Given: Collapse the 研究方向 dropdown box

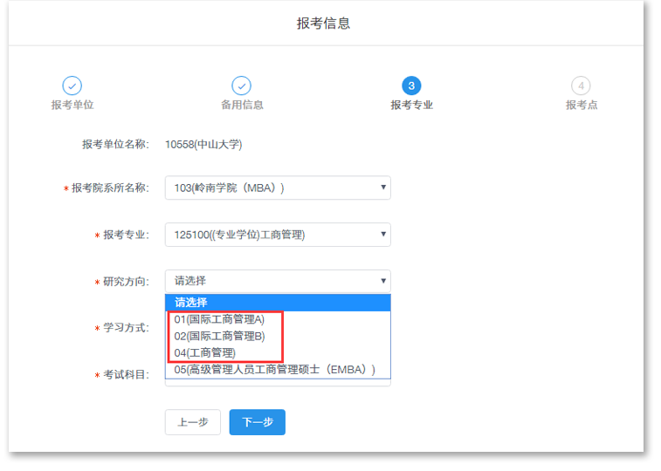Looking at the screenshot, I should coord(277,281).
